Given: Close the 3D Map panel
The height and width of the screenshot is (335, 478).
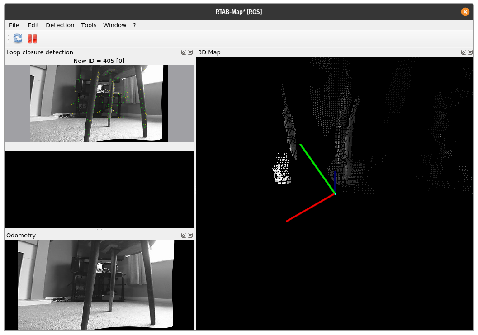Looking at the screenshot, I should (x=470, y=52).
